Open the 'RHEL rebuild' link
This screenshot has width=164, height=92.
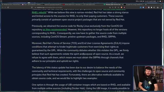[x=39, y=13]
